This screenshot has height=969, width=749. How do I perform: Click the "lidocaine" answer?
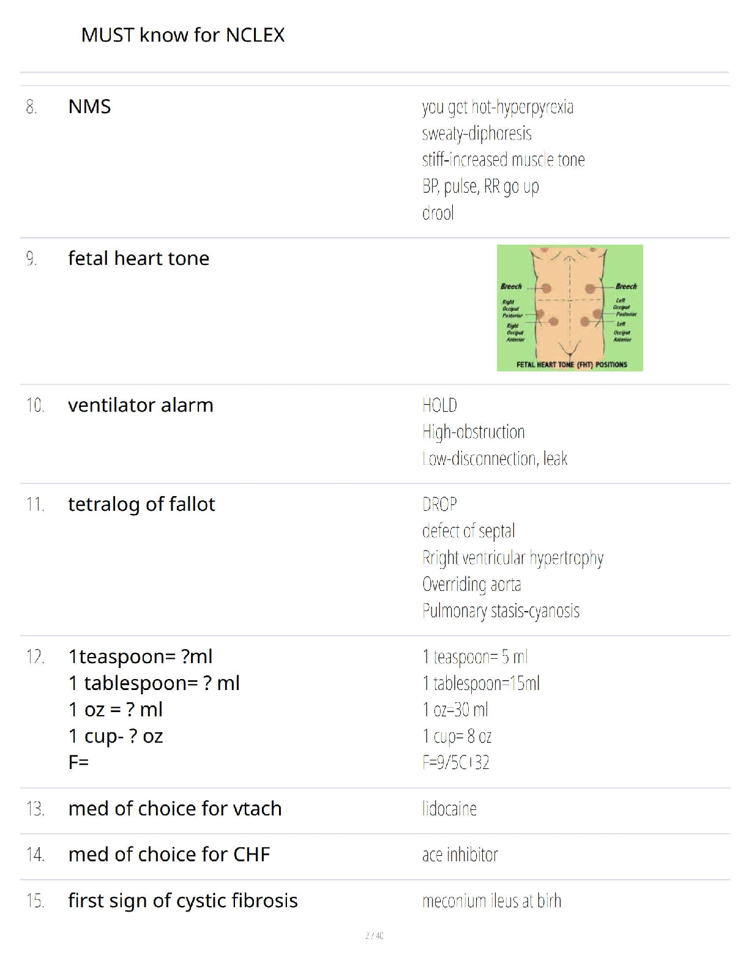[x=449, y=809]
